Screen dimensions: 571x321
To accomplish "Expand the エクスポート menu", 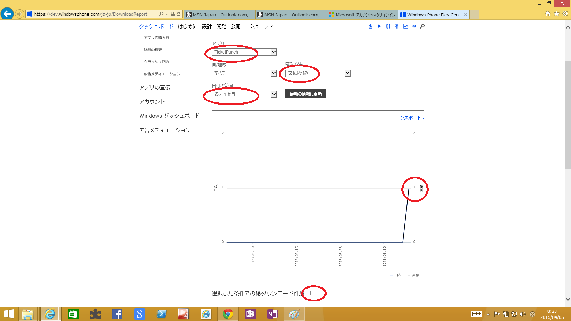I will (410, 118).
